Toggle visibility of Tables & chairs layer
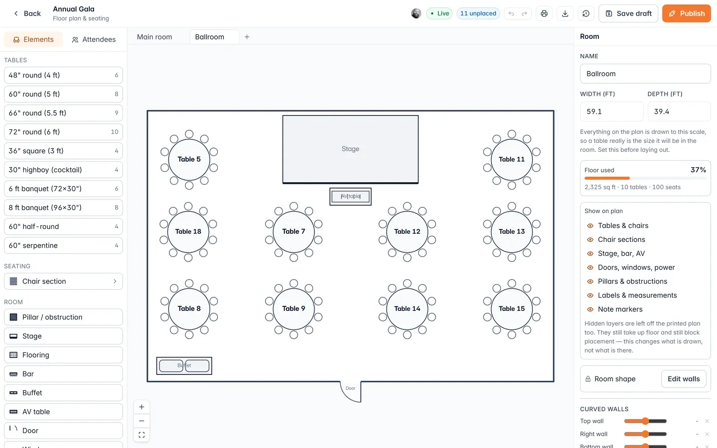 click(590, 226)
